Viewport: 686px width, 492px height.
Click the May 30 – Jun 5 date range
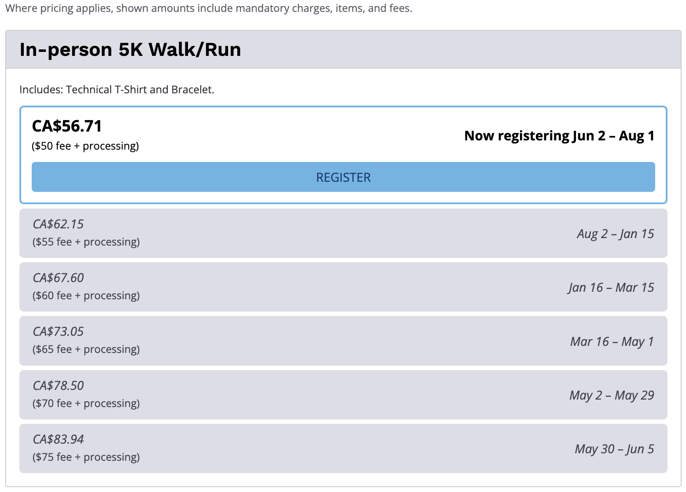click(x=614, y=449)
